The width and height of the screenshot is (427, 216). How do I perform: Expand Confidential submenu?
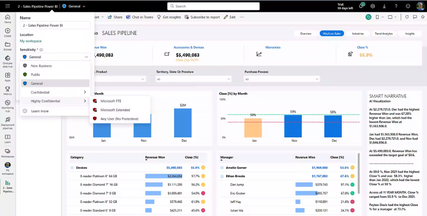(x=55, y=92)
